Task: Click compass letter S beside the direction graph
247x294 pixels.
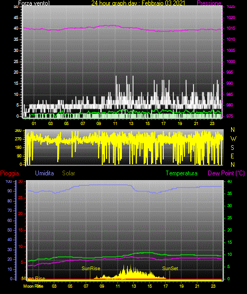Action: pos(232,148)
